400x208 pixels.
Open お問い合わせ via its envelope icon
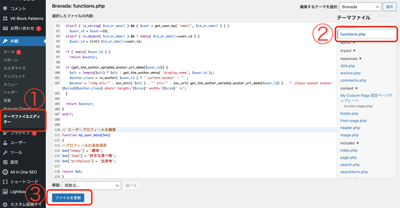(5, 28)
